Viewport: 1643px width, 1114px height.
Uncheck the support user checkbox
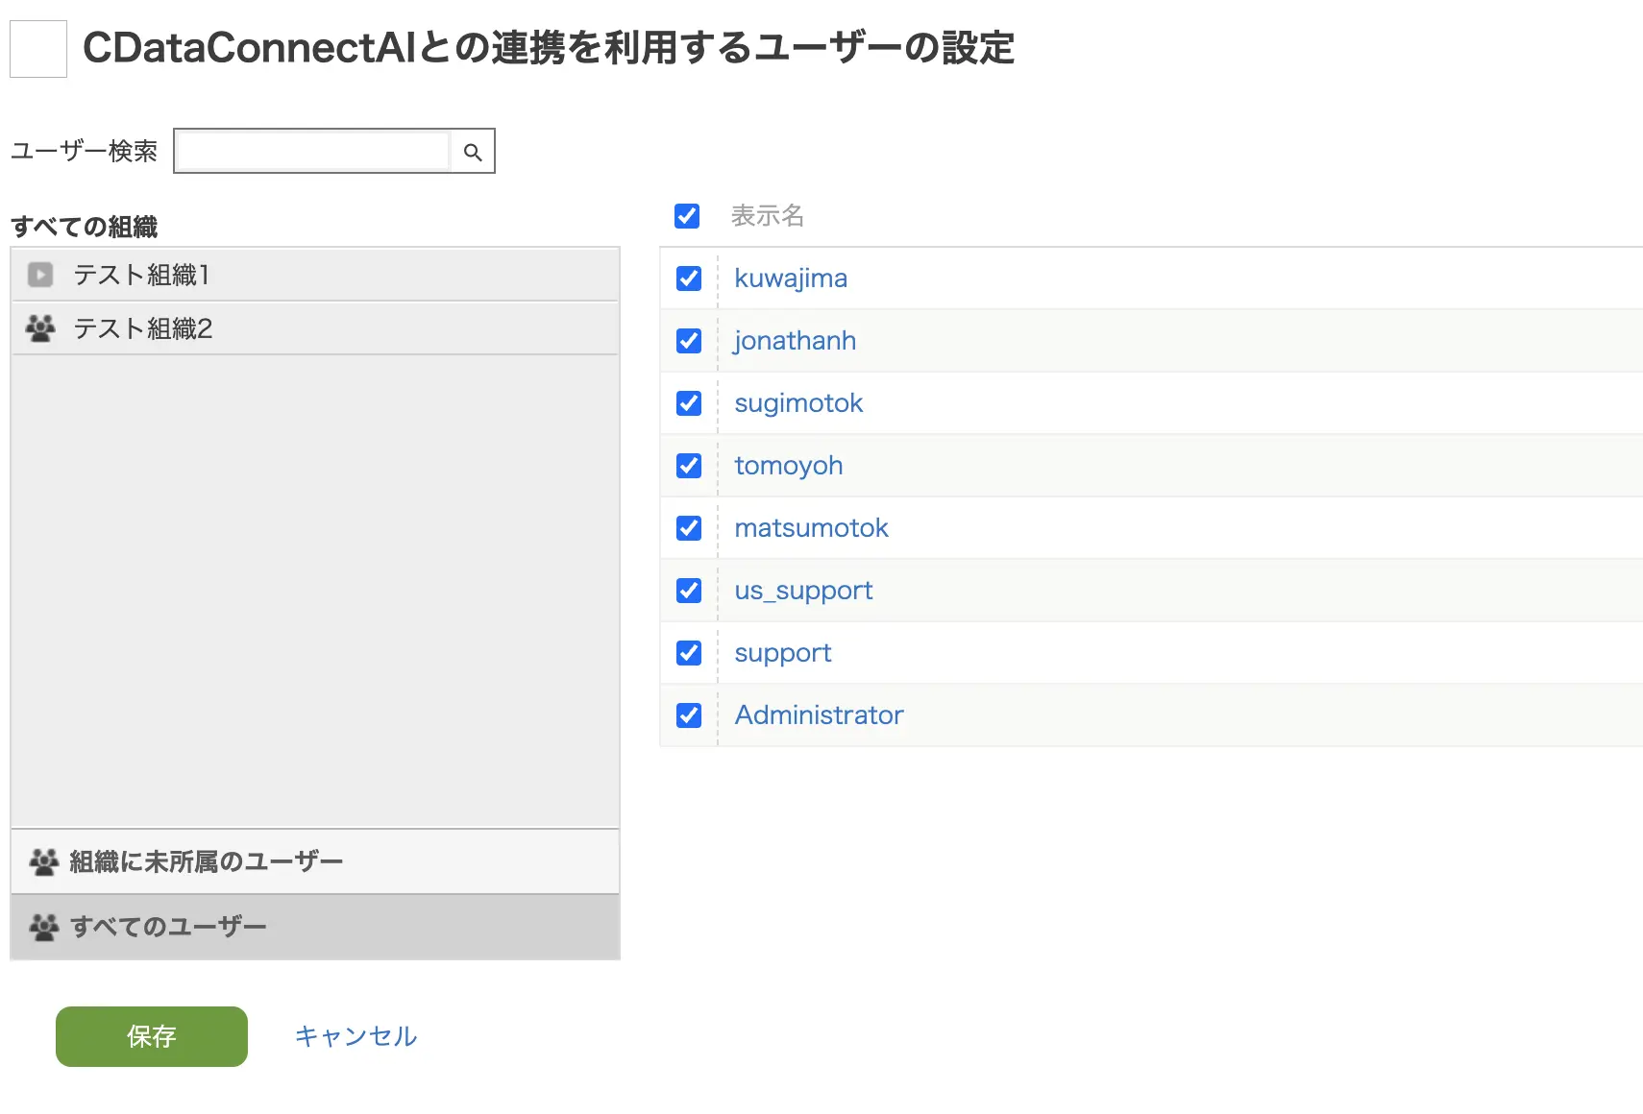(689, 653)
